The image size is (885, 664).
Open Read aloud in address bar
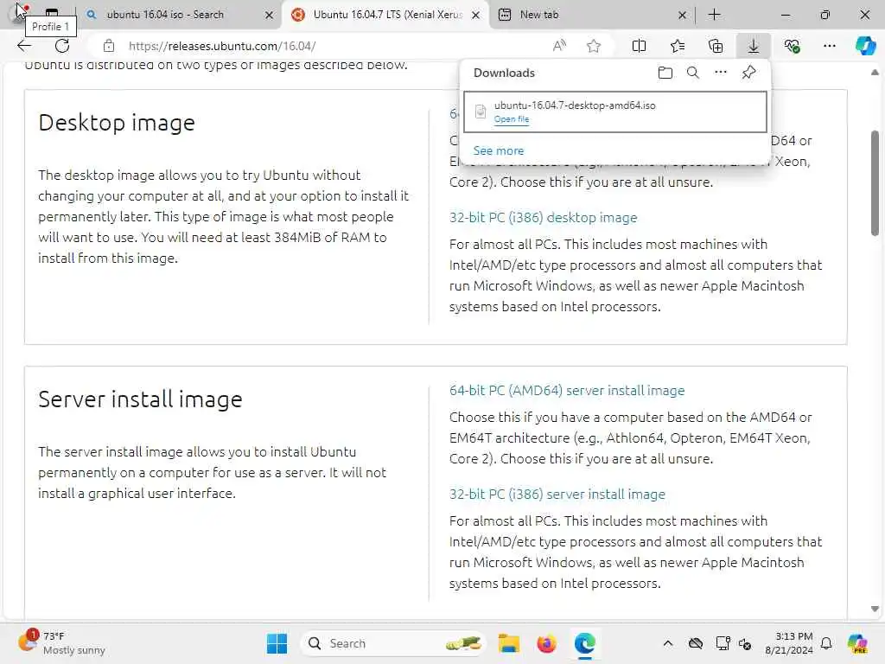tap(559, 46)
